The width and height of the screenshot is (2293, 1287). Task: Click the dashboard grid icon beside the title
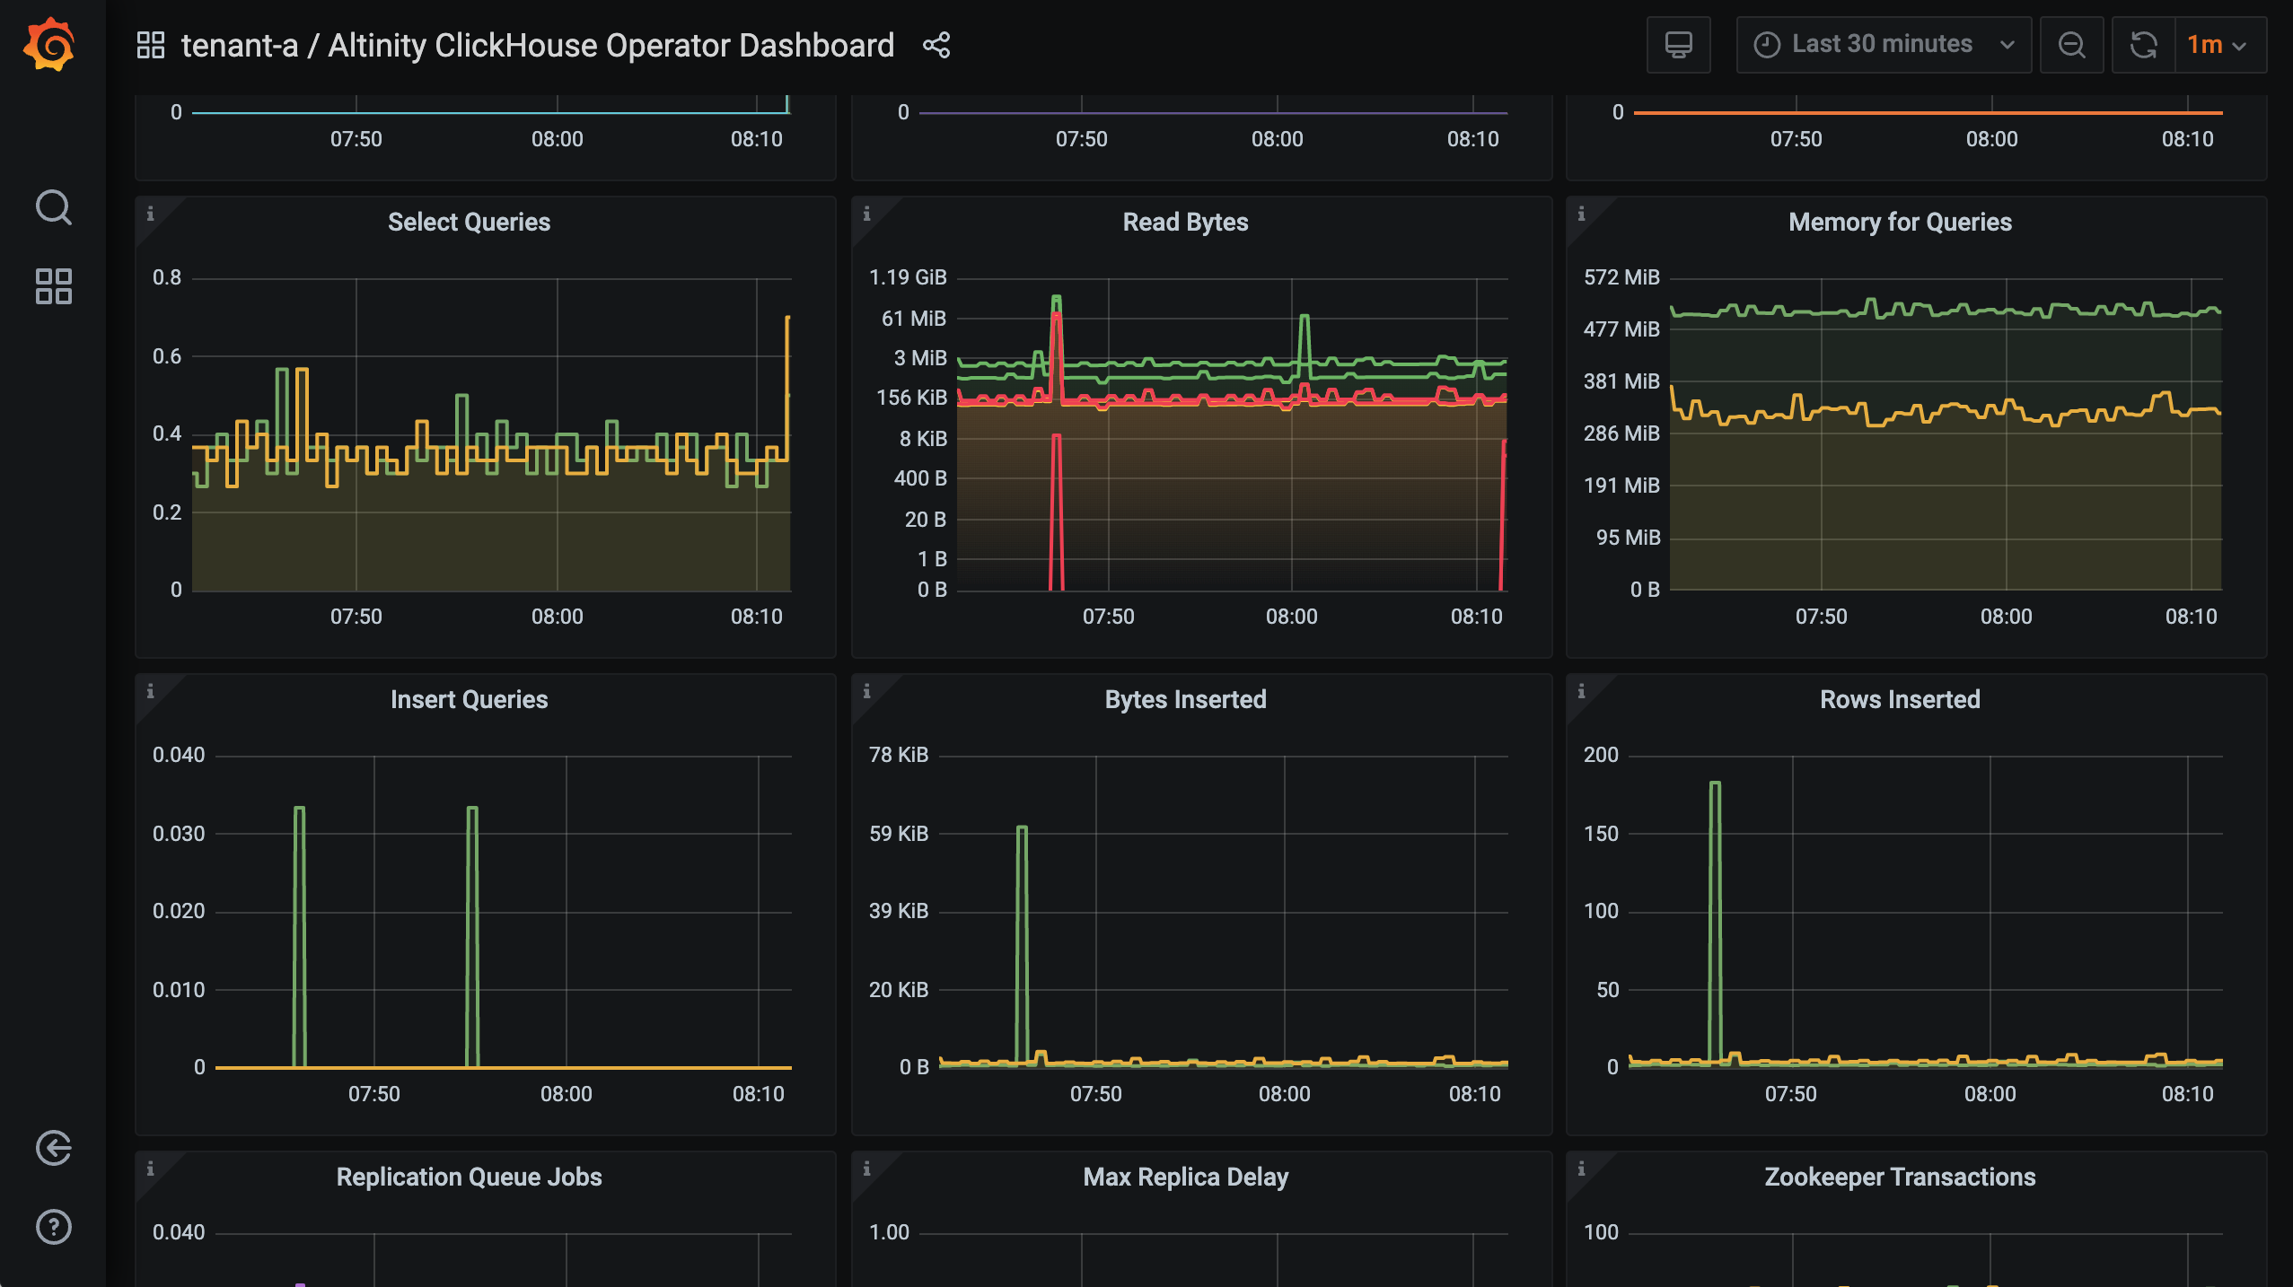tap(150, 45)
